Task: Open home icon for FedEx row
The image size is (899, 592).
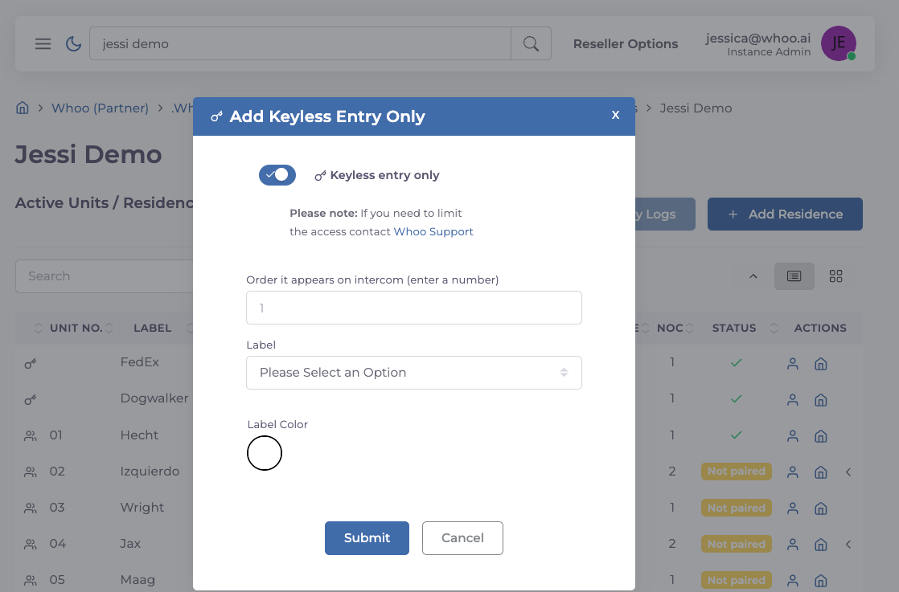Action: (821, 364)
